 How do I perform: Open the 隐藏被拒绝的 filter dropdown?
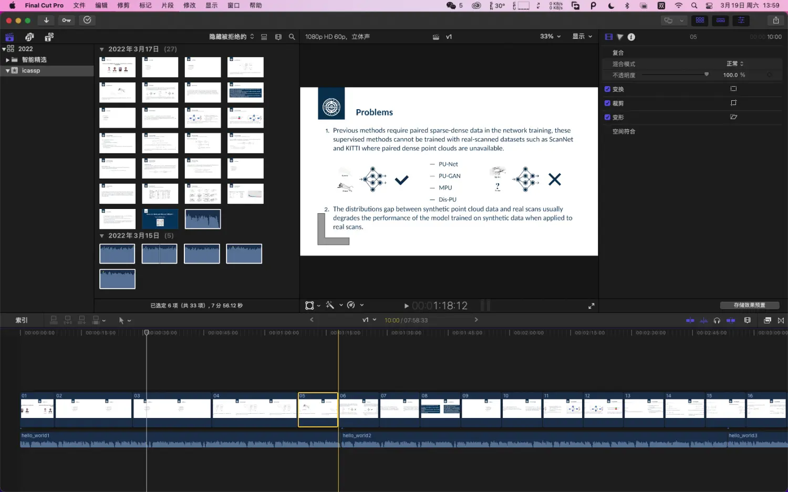tap(231, 37)
